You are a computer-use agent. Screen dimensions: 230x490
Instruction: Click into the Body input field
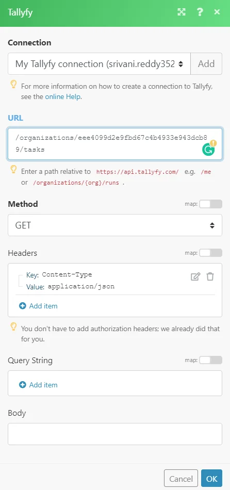point(115,434)
